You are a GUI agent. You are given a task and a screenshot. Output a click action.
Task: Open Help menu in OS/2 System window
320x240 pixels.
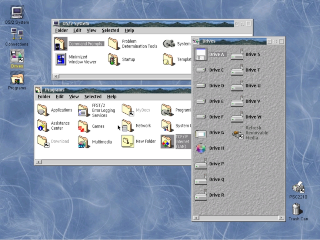[129, 30]
